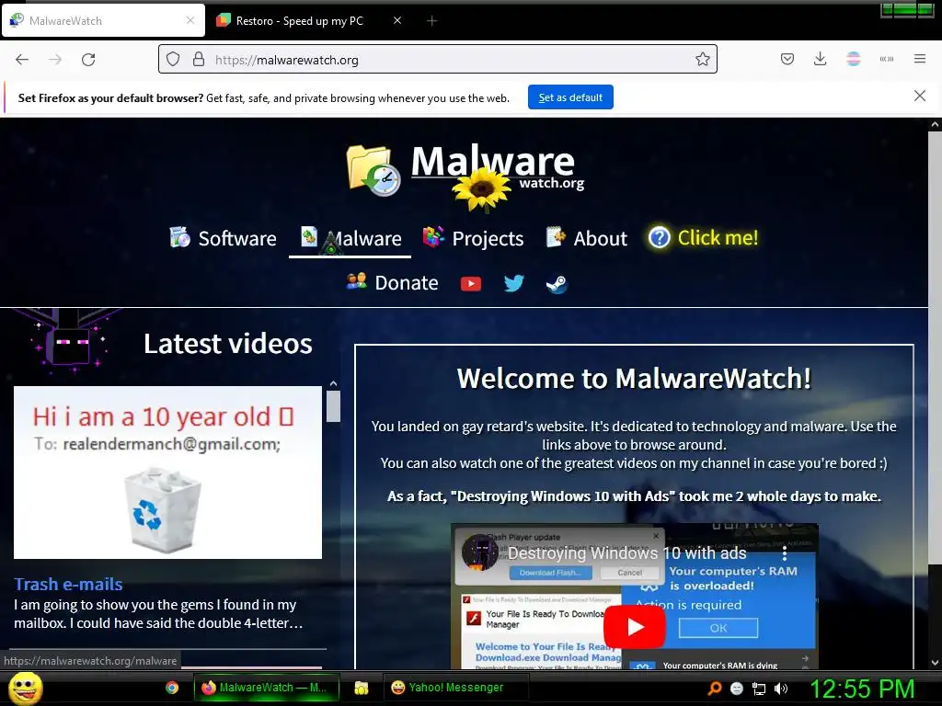Open Yahoo! Messenger from the taskbar

(455, 688)
